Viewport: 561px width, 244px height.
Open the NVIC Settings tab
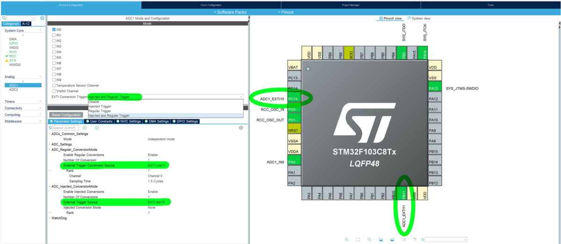click(x=129, y=121)
